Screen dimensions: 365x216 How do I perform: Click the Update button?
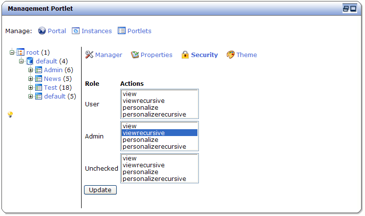(100, 190)
